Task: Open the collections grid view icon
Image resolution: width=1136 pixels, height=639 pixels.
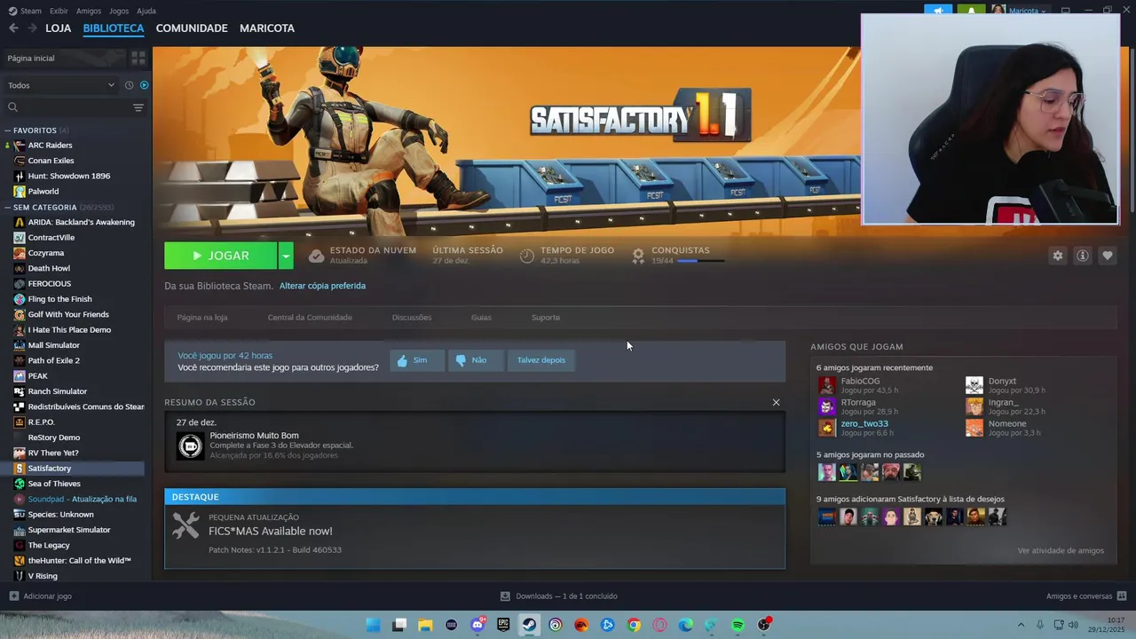Action: pos(138,58)
